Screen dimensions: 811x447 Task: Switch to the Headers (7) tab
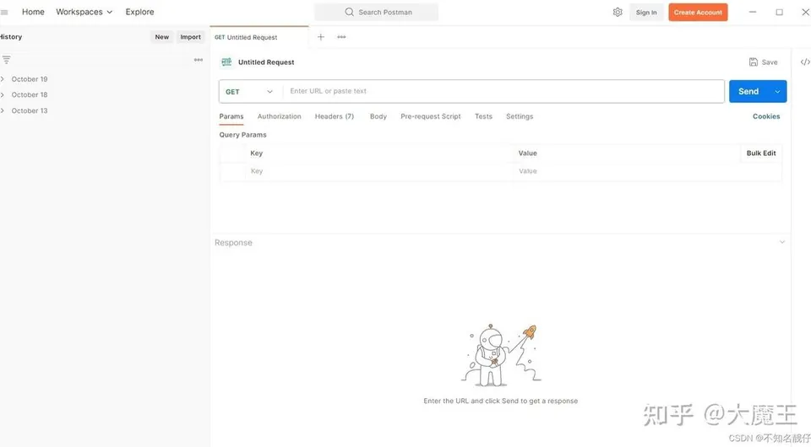[335, 116]
